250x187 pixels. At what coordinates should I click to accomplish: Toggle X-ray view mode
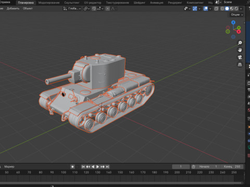pos(216,9)
